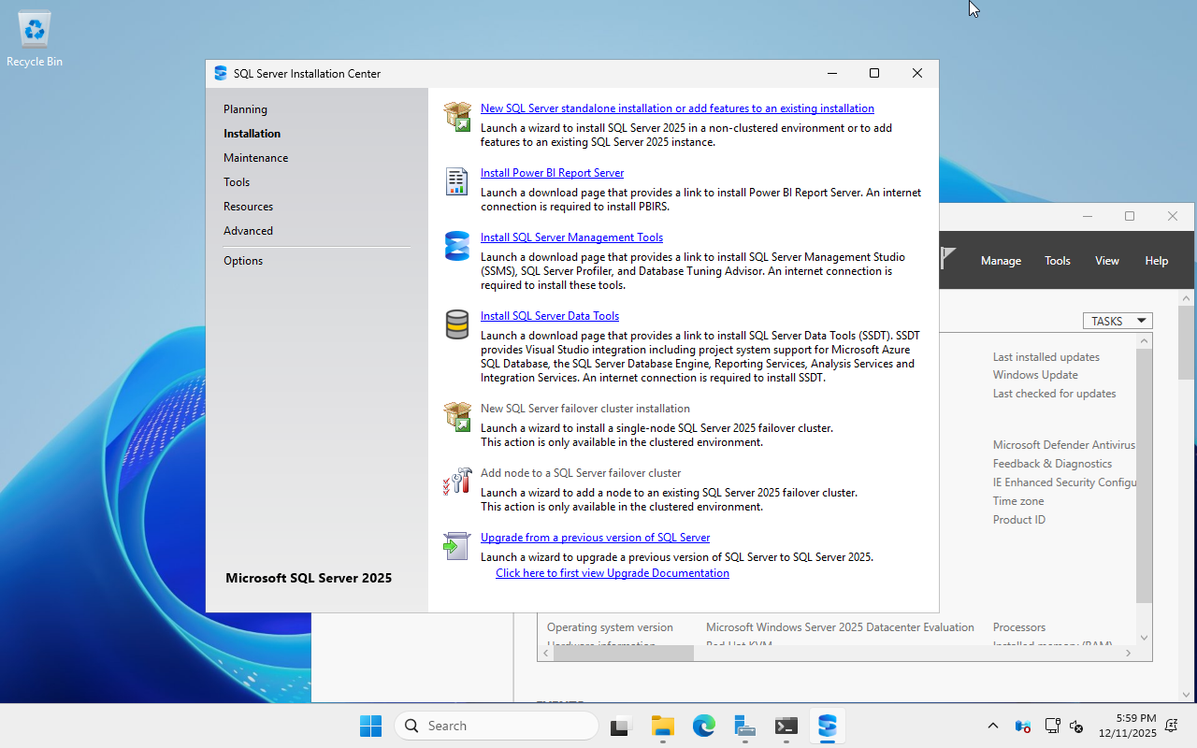
Task: Click the Power BI Report Server icon
Action: coord(456,180)
